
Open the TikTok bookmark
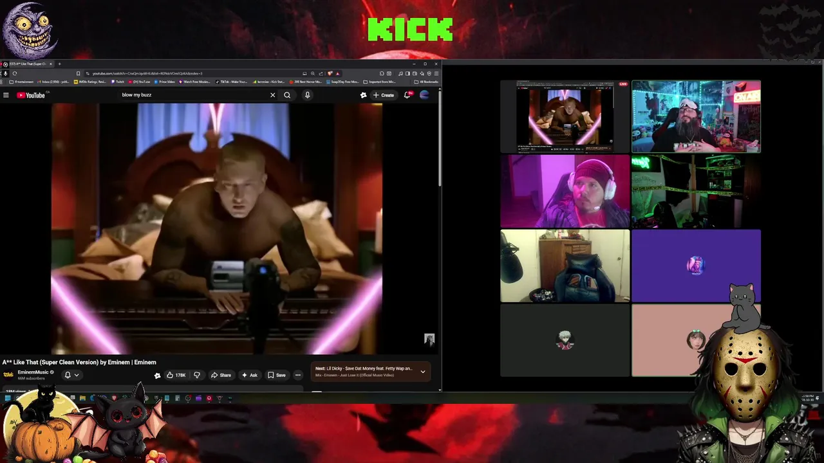point(231,82)
